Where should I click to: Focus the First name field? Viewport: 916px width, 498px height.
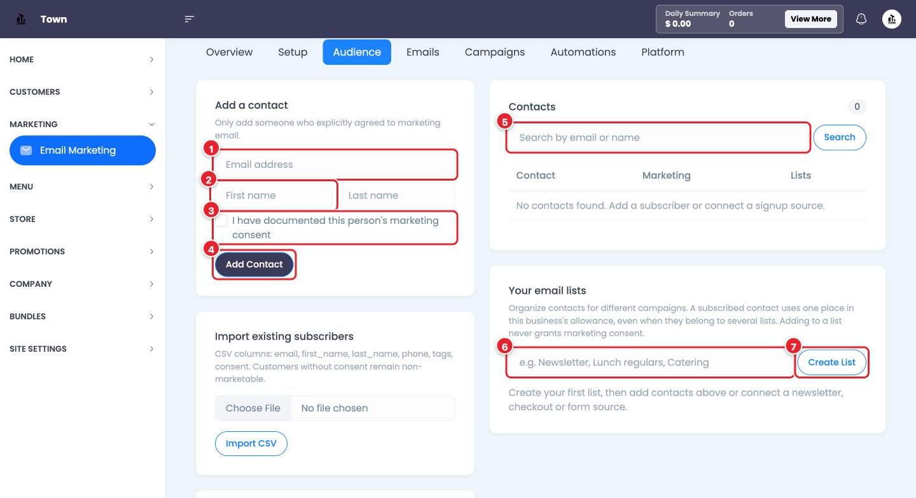coord(275,195)
